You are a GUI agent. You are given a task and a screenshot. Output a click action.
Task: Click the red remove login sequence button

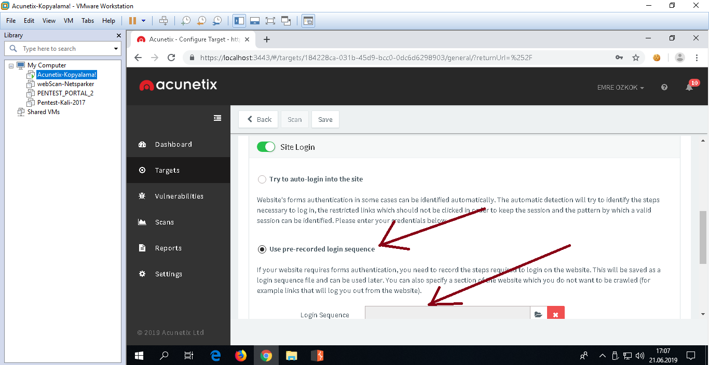[x=555, y=314]
